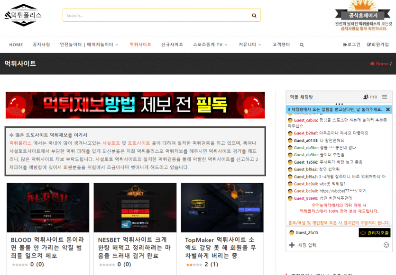Open the navigation bar search icon
Viewport: 396px width, 275px height.
pyautogui.click(x=302, y=45)
